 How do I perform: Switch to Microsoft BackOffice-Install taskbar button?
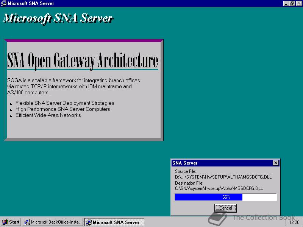point(53,222)
